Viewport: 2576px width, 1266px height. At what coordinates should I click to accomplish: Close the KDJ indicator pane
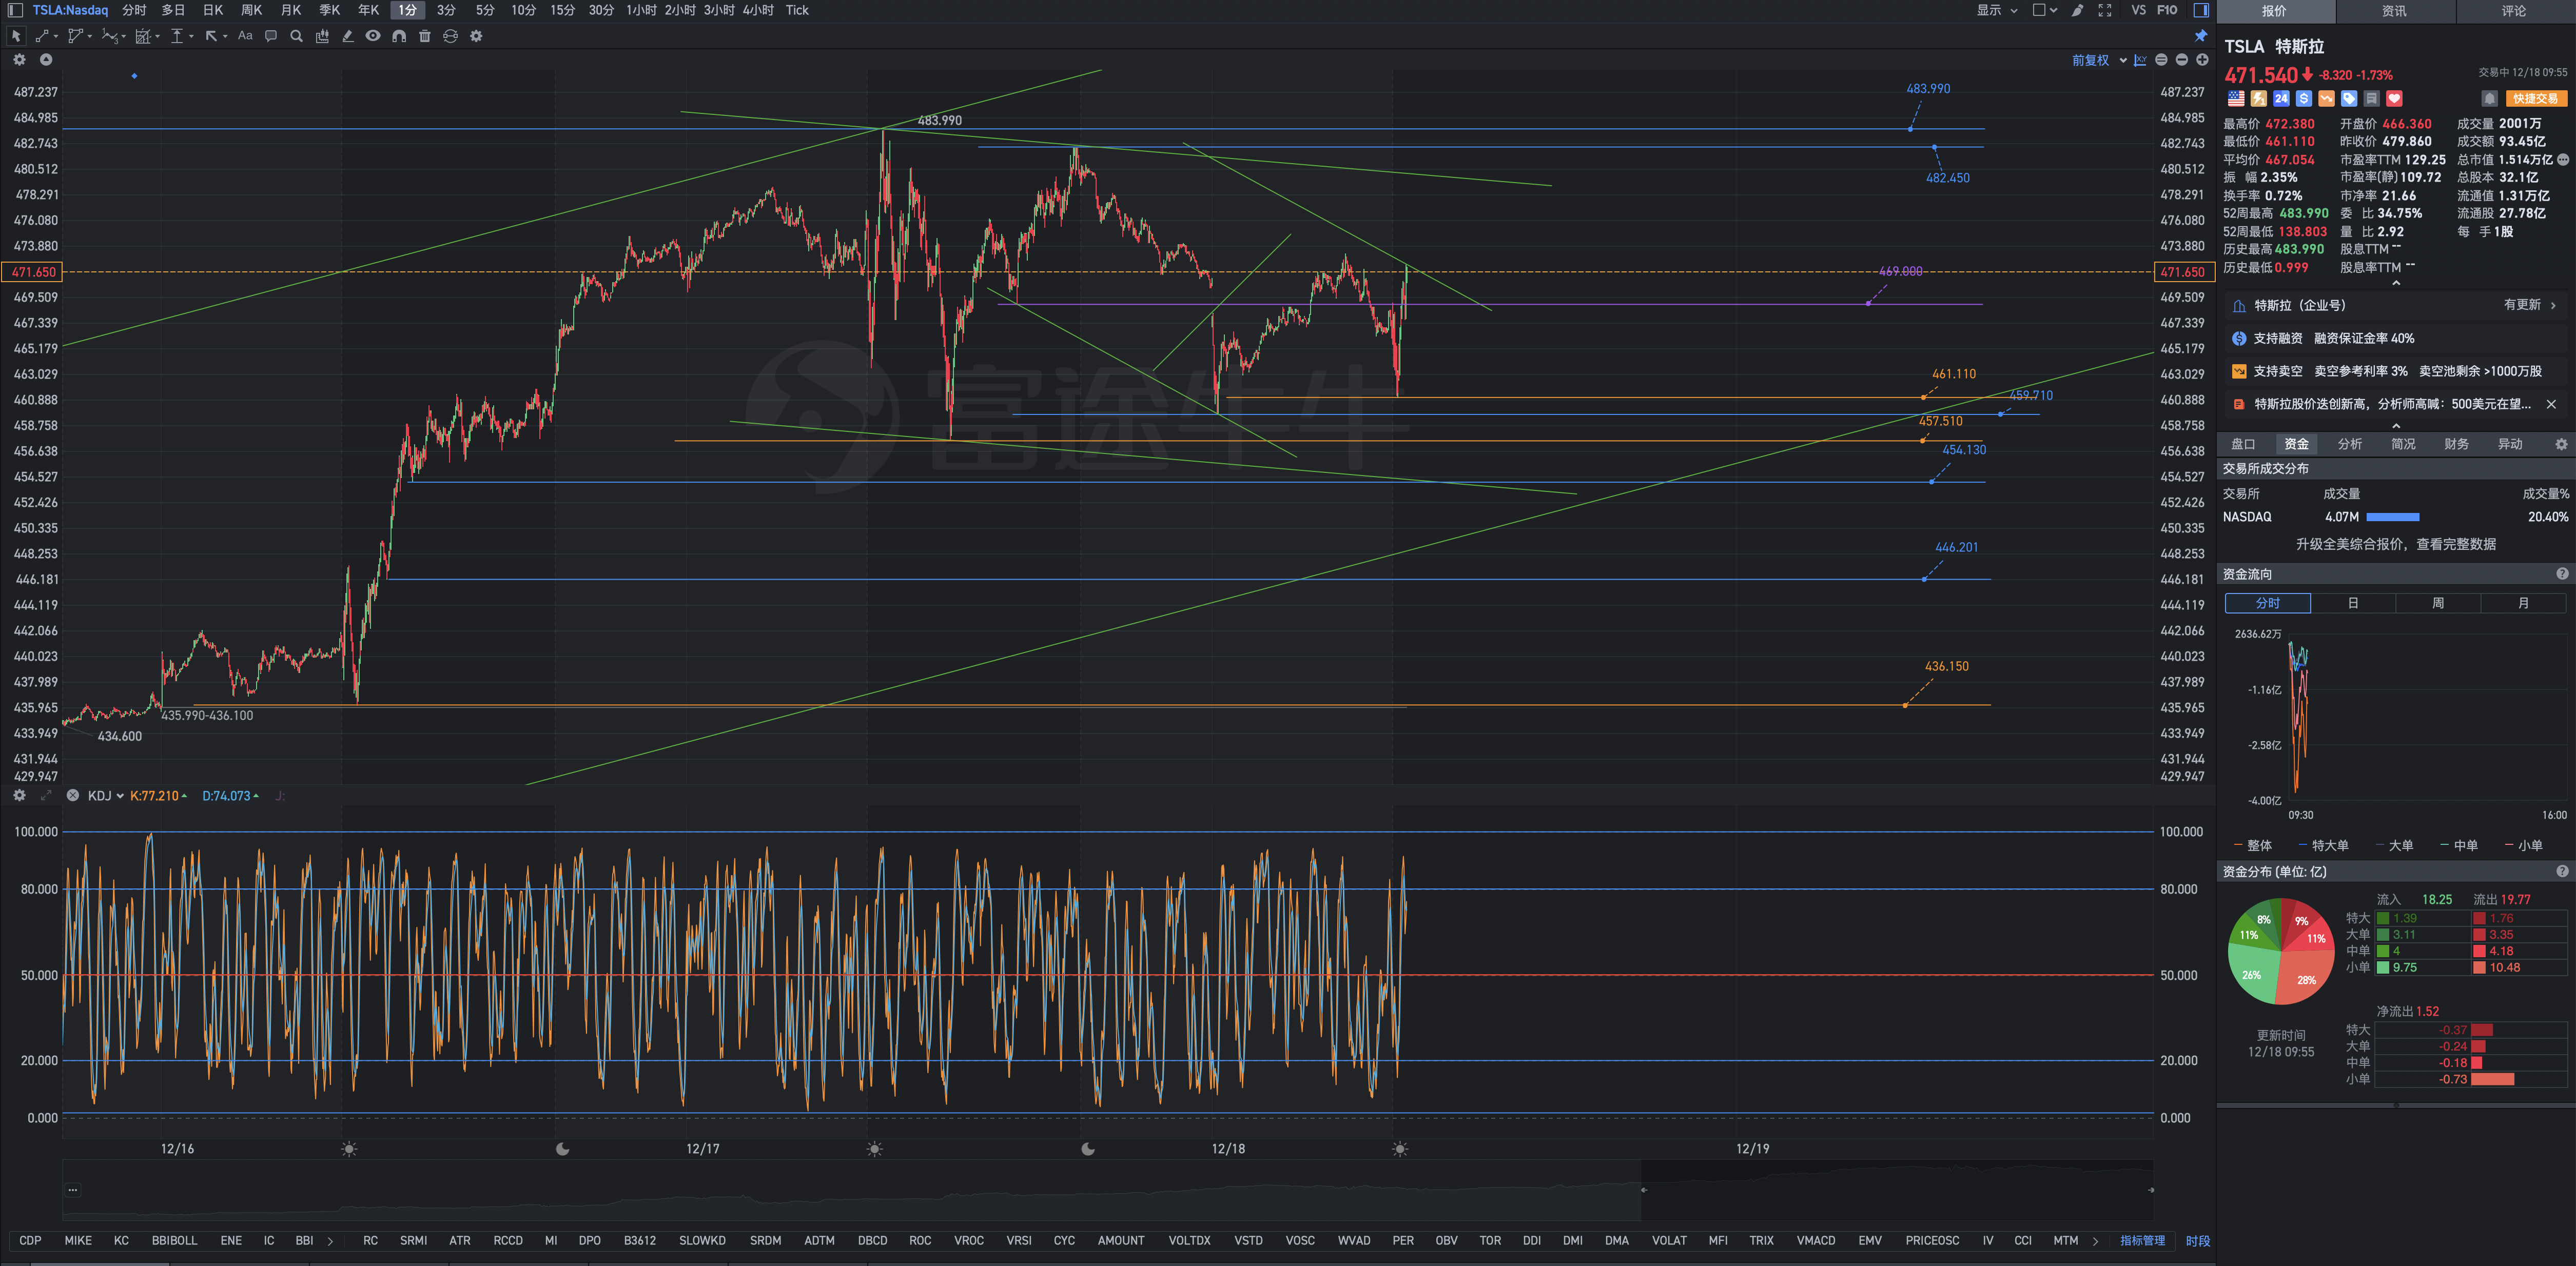[x=73, y=795]
